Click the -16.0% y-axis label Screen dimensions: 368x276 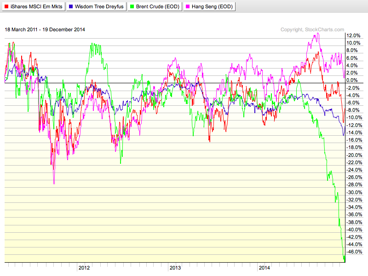coord(354,140)
